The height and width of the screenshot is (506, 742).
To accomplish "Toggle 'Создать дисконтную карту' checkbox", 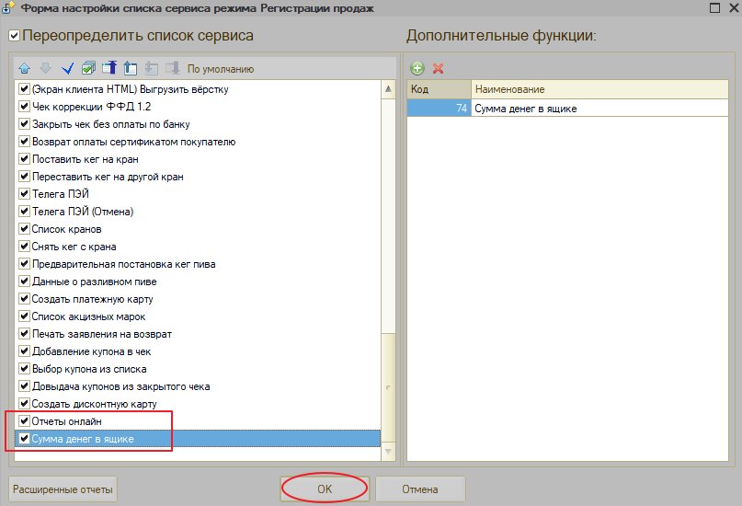I will click(24, 403).
